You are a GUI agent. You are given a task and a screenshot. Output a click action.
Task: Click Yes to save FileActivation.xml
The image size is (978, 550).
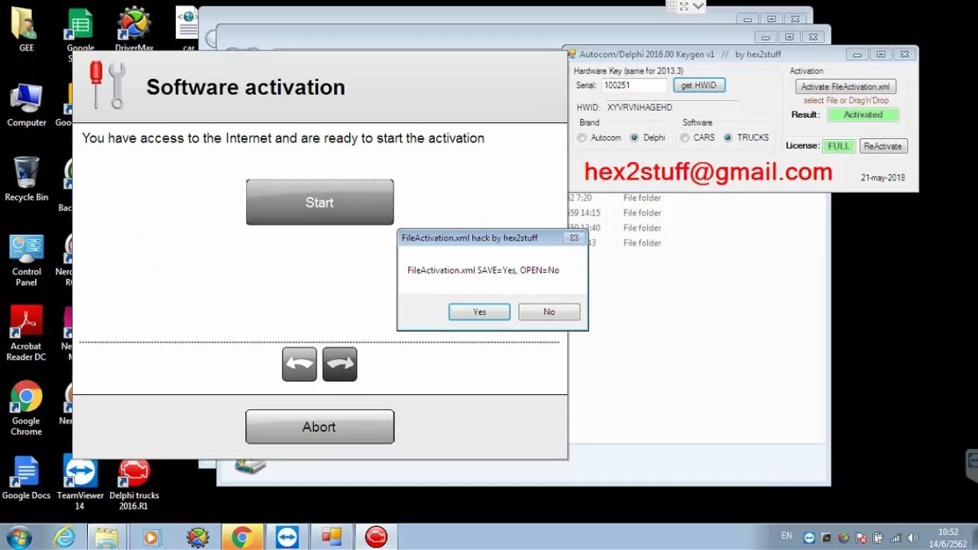tap(479, 312)
